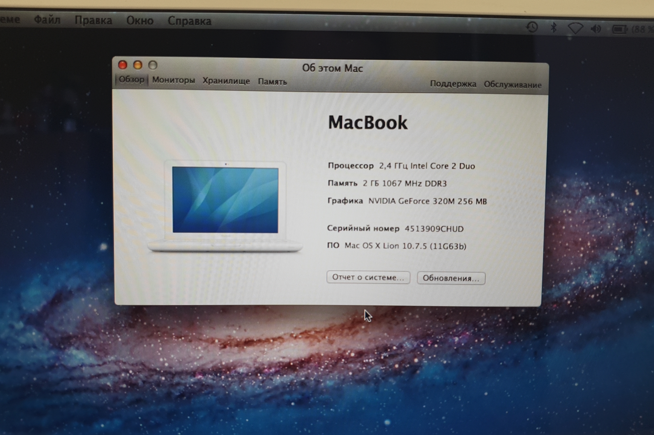
Task: Click the Отчет о системе button
Action: tap(368, 277)
